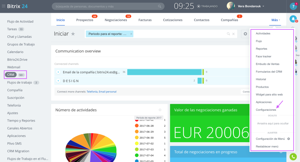Select Flujo in the Más menu
The height and width of the screenshot is (162, 300).
[x=259, y=41]
